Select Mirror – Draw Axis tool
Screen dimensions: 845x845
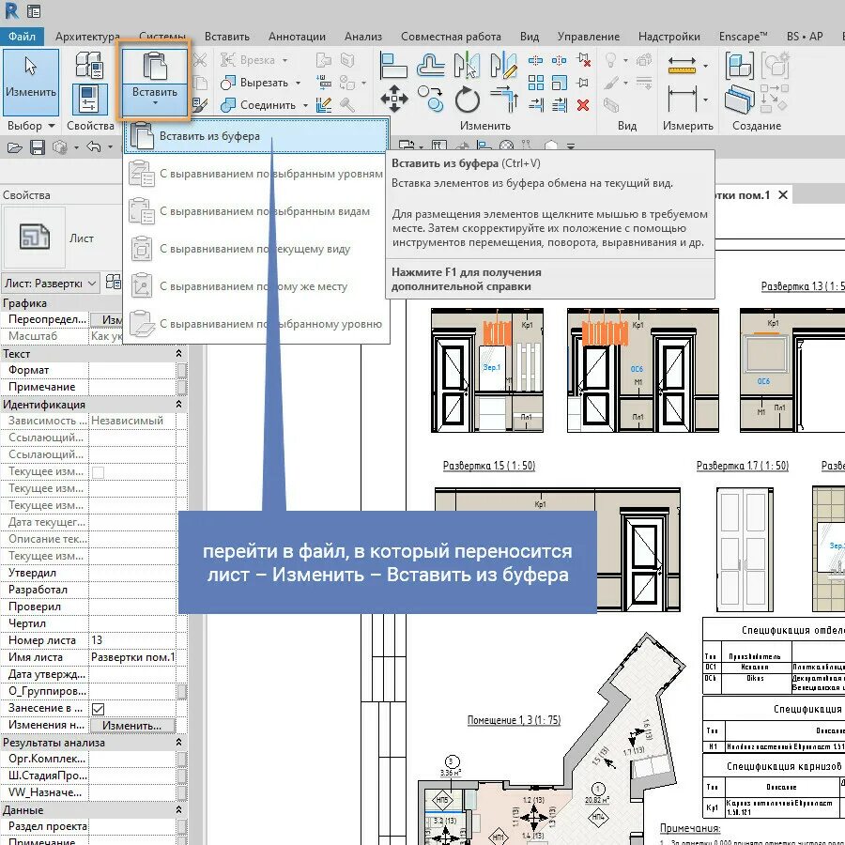(x=503, y=65)
